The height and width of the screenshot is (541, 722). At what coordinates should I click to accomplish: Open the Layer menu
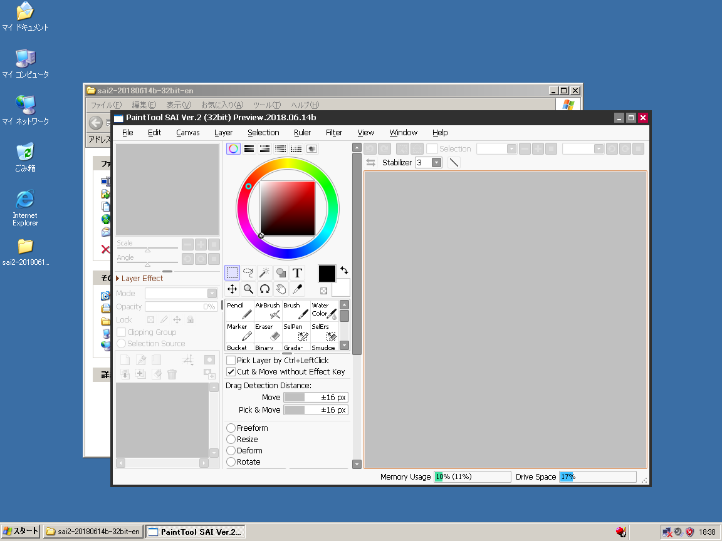point(223,133)
